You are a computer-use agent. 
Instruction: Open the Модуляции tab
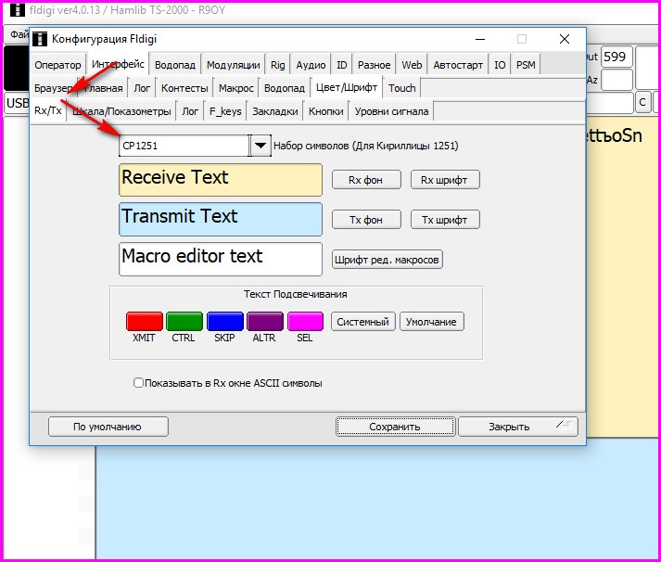[x=233, y=65]
